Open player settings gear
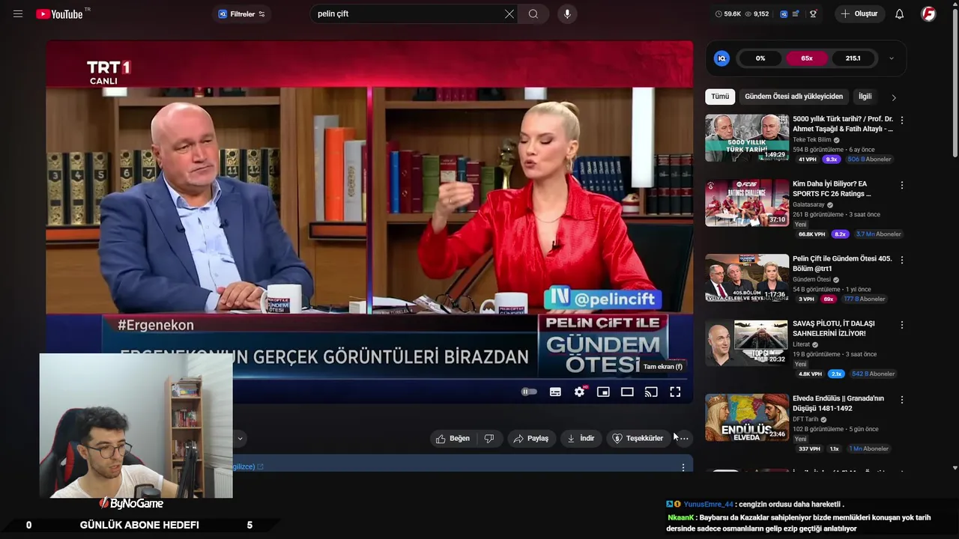The height and width of the screenshot is (539, 959). (579, 392)
